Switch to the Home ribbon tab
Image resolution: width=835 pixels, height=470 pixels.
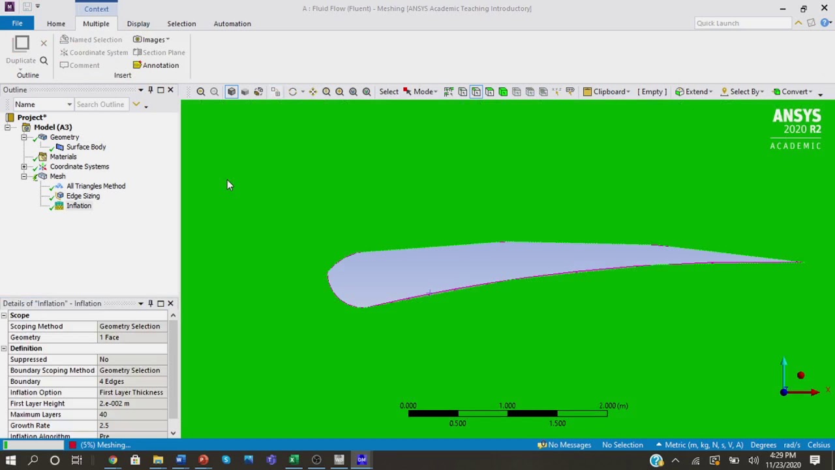pyautogui.click(x=56, y=23)
